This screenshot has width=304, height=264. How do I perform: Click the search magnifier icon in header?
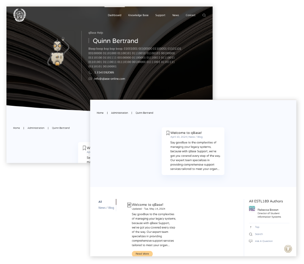click(204, 15)
